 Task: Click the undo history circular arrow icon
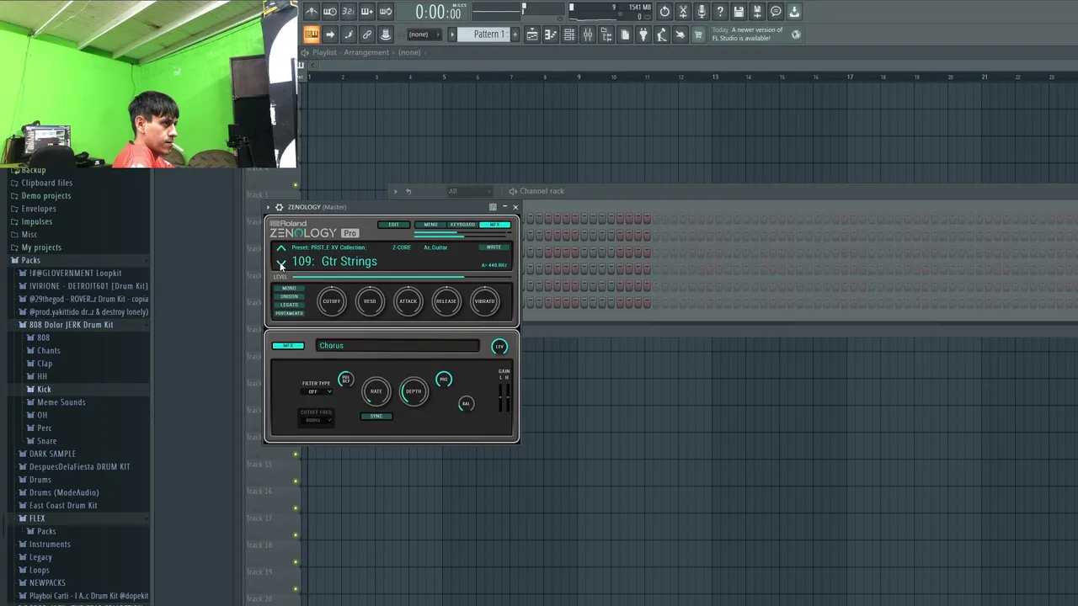tap(664, 12)
